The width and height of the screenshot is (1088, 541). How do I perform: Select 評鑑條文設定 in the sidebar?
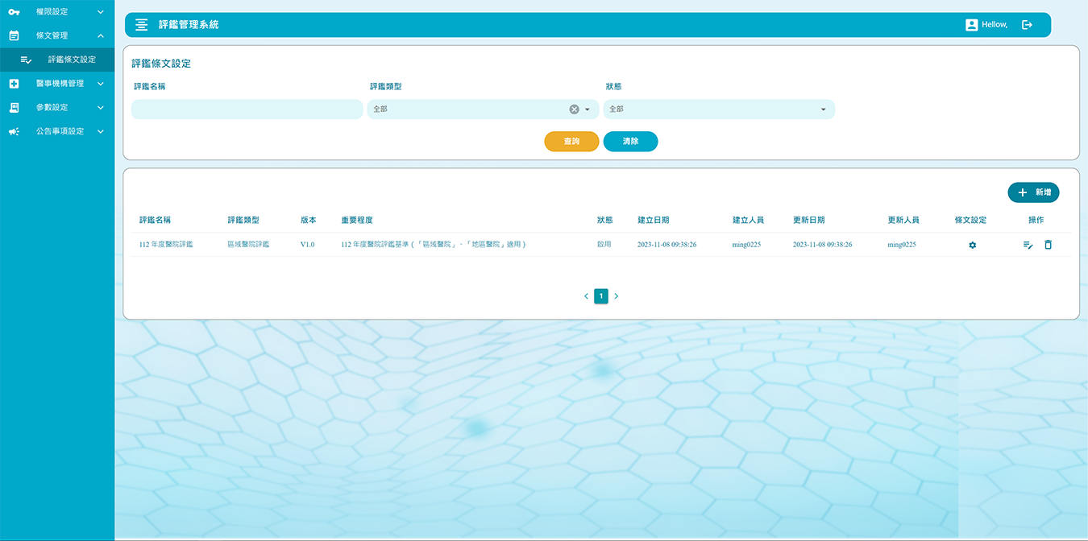71,60
